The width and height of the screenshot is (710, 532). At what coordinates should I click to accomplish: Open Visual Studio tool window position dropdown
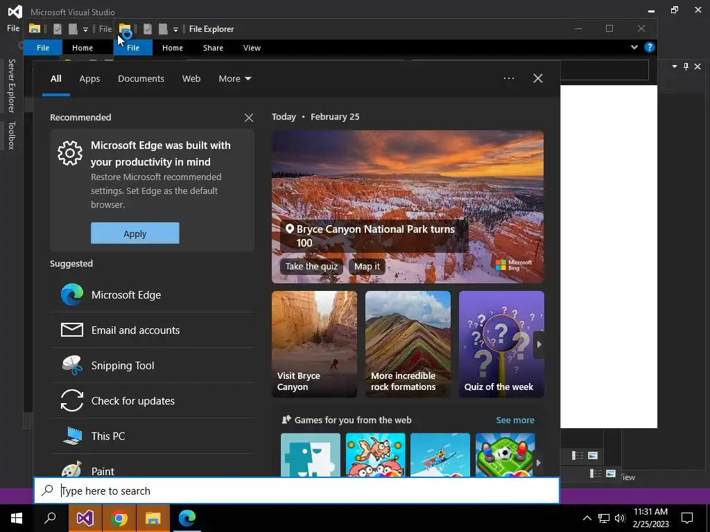pos(674,66)
